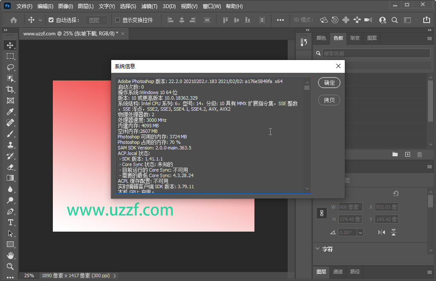
Task: Click the 搜索色板 search field
Action: pos(376,53)
